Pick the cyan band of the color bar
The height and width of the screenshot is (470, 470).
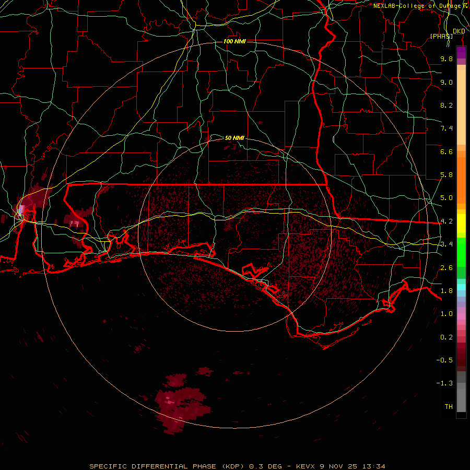pyautogui.click(x=461, y=287)
